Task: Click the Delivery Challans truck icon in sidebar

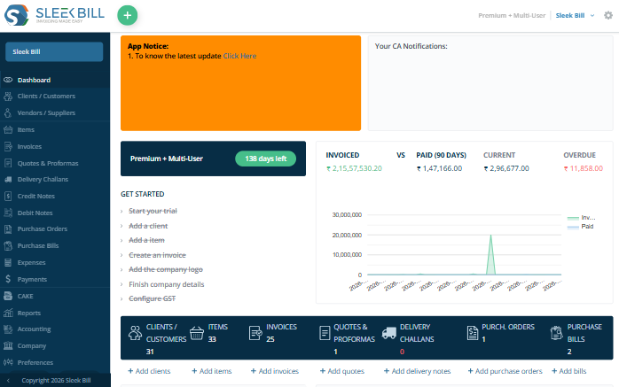Action: (8, 179)
